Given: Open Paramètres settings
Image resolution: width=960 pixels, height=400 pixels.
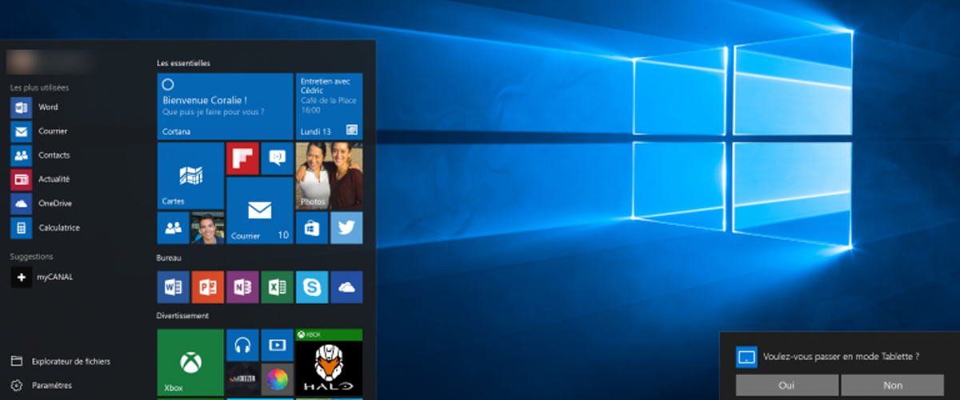Looking at the screenshot, I should (x=42, y=386).
